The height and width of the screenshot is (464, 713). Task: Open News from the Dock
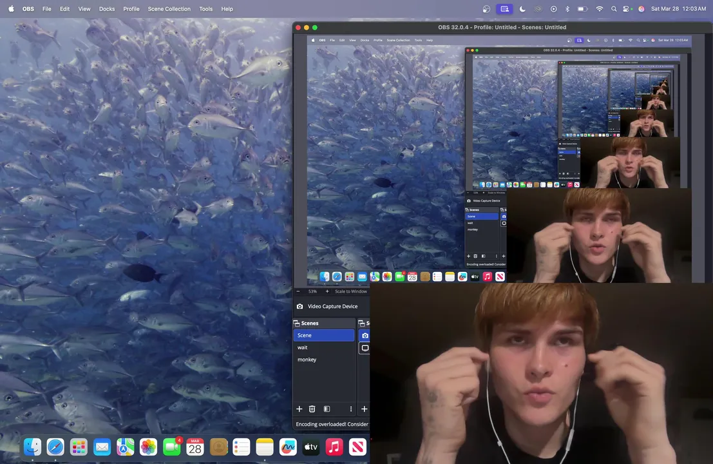pos(357,447)
